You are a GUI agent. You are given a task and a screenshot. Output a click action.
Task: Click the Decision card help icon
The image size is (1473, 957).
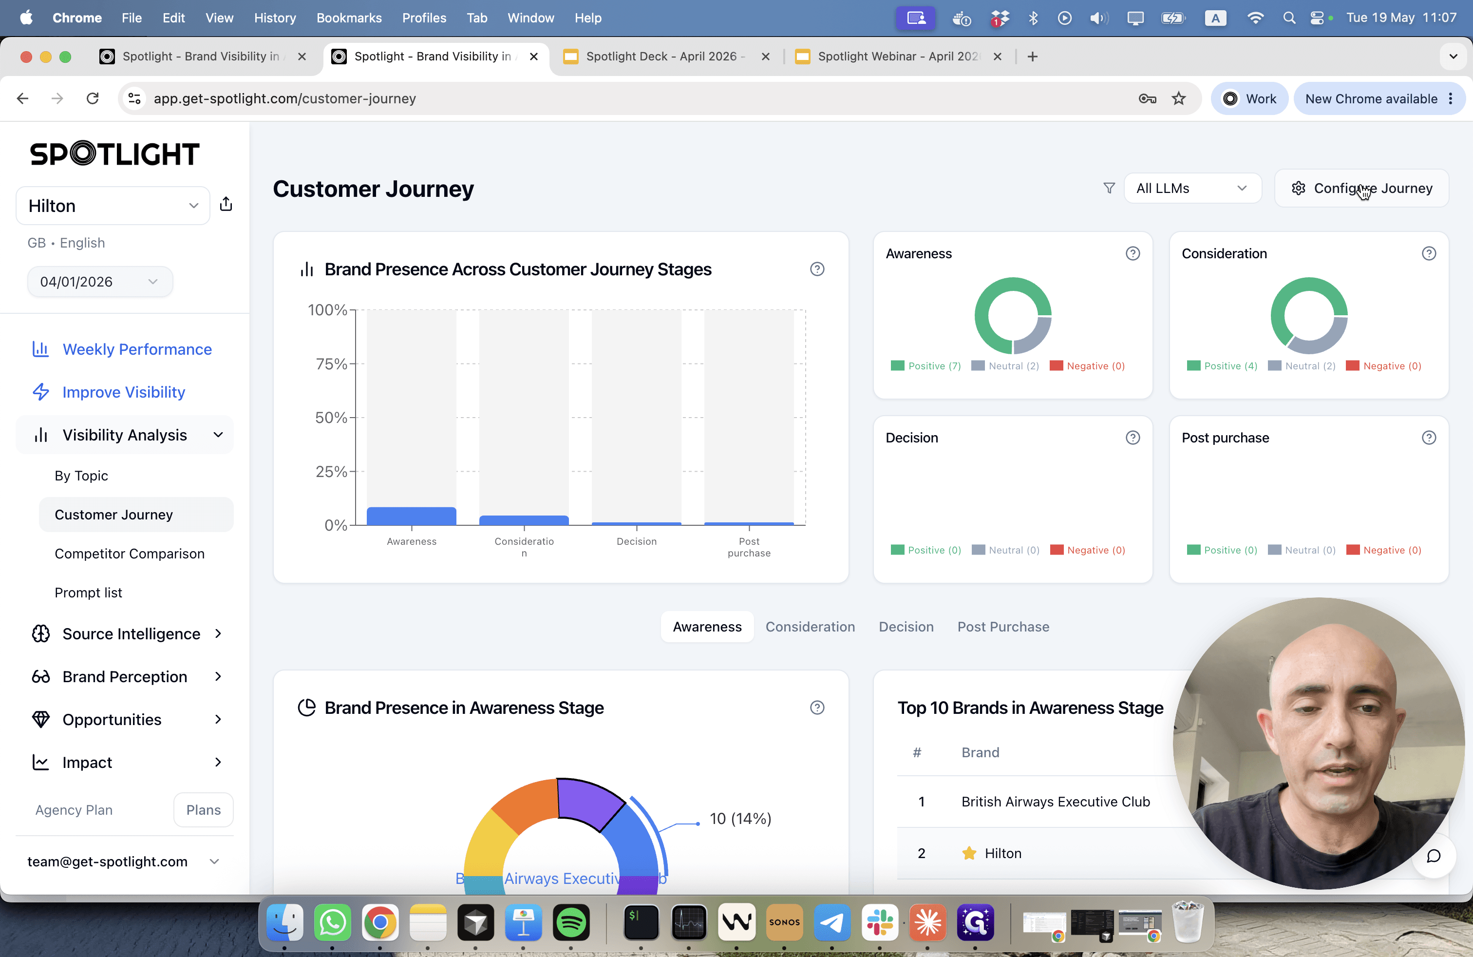click(1133, 438)
